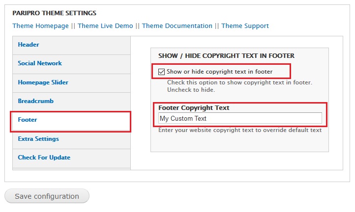
Task: Open the Theme Homepage link
Action: tap(40, 26)
